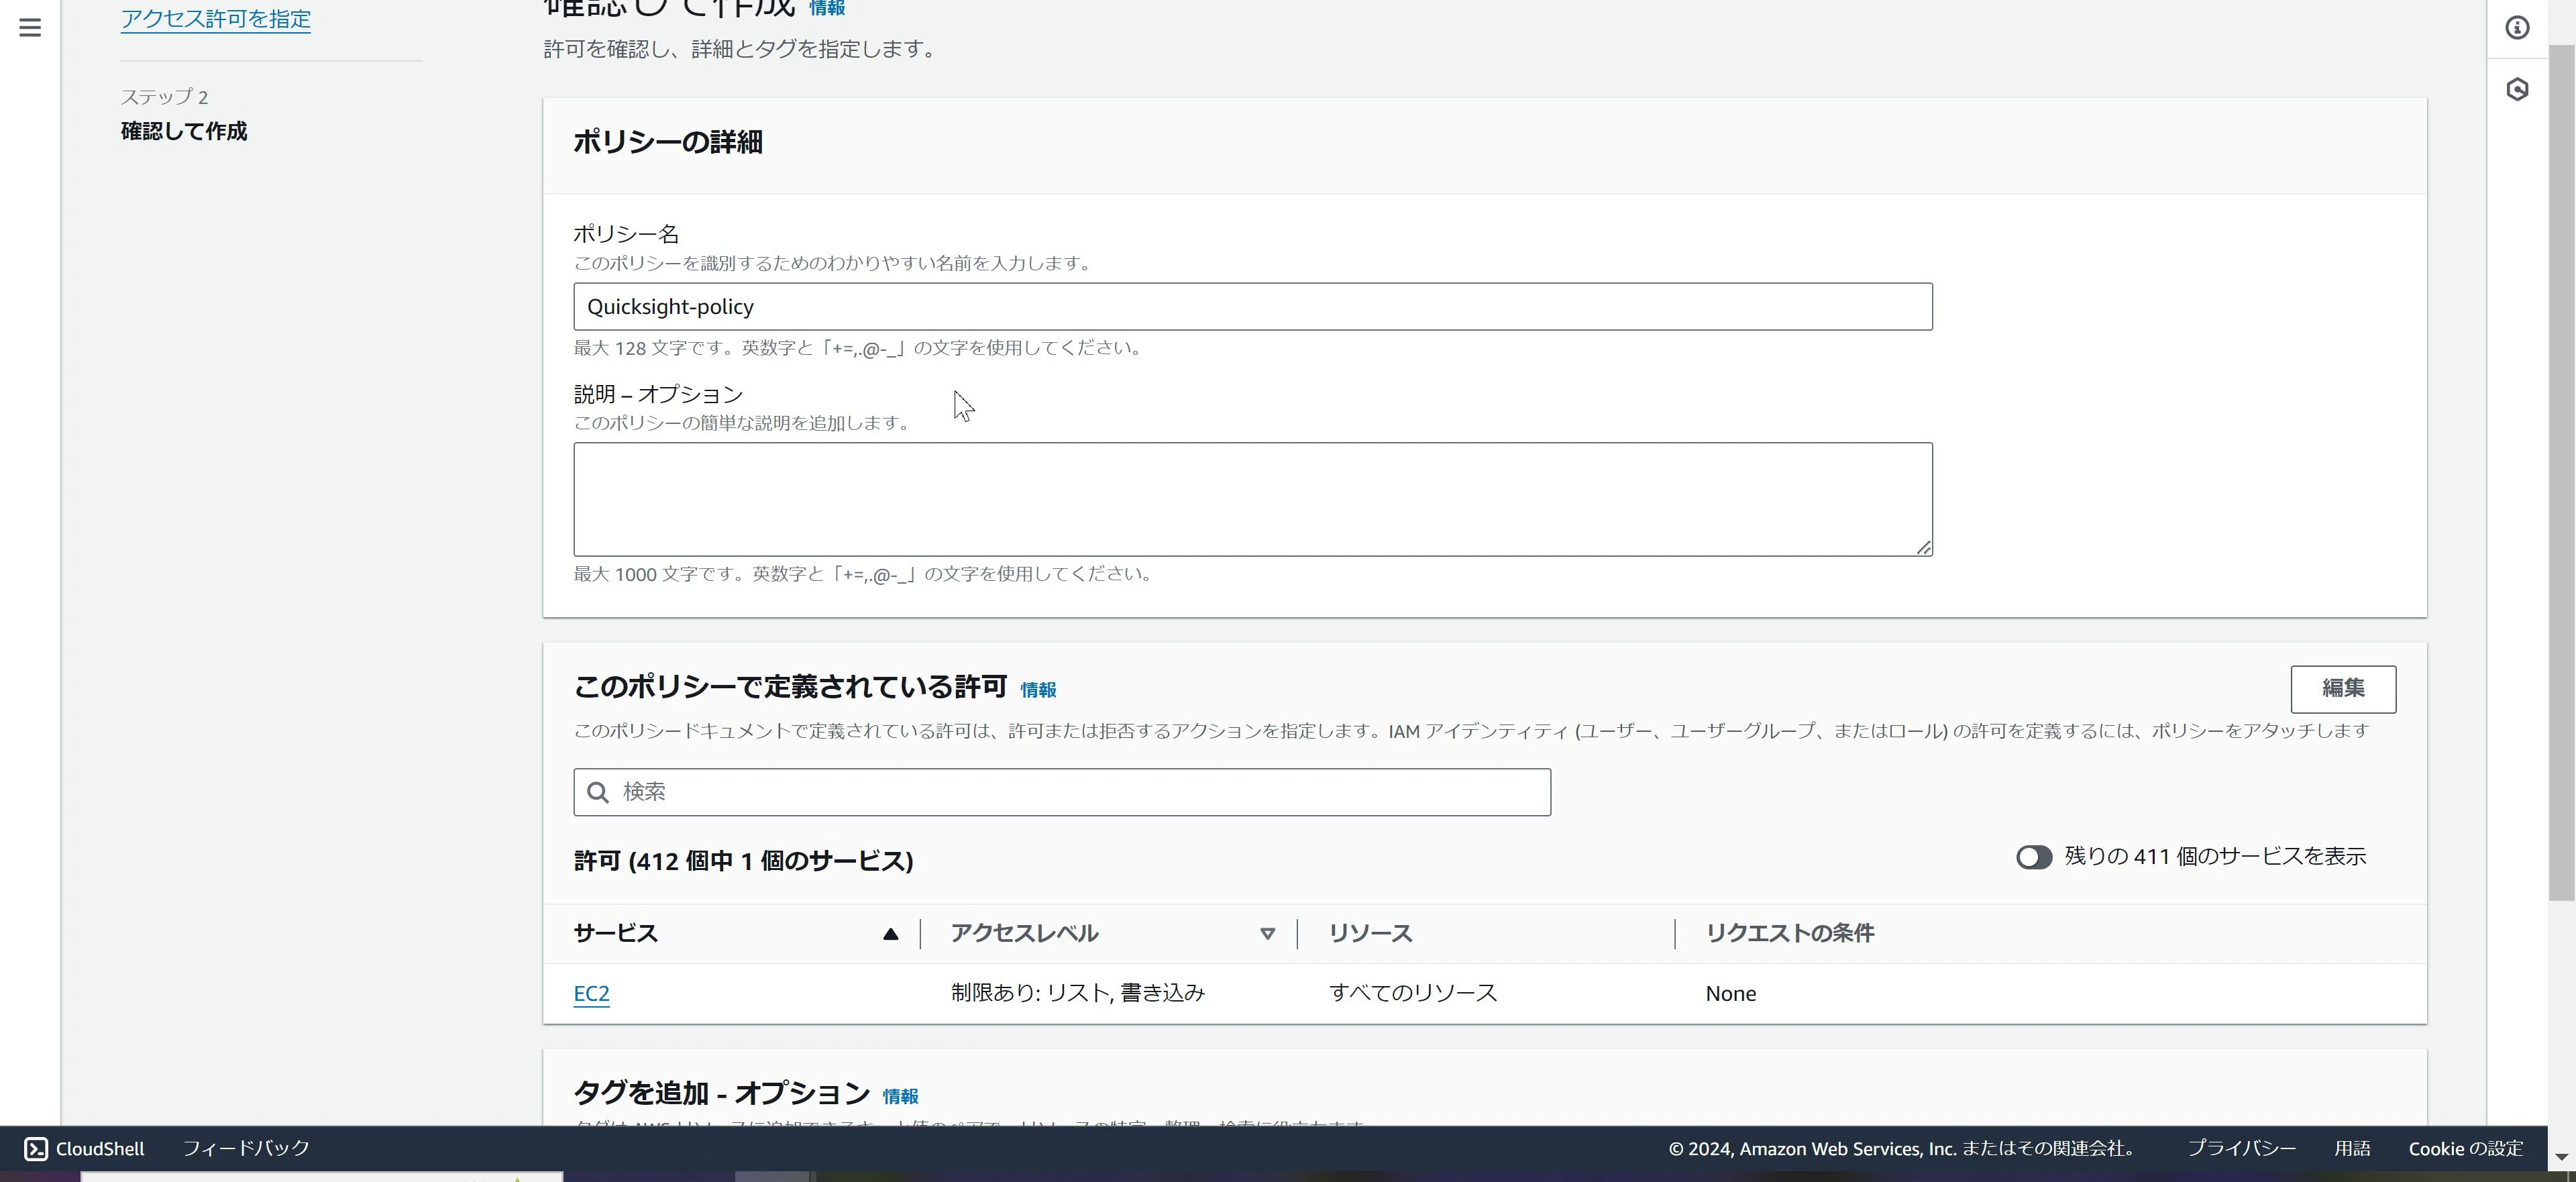Image resolution: width=2576 pixels, height=1182 pixels.
Task: Open the info help panel icon
Action: [2517, 27]
